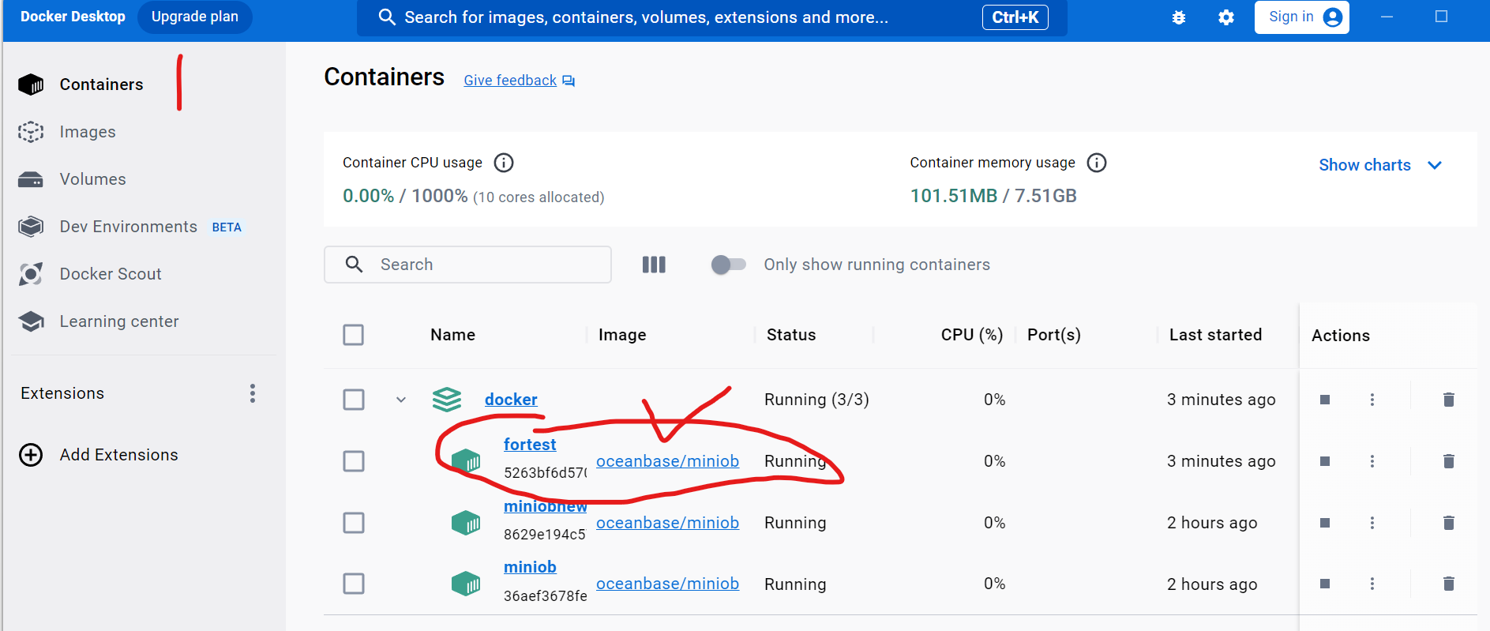This screenshot has width=1490, height=631.
Task: Click the Containers cube icon in sidebar
Action: point(31,85)
